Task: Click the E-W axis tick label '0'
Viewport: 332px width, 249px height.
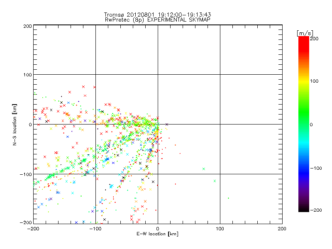Action: coord(158,229)
